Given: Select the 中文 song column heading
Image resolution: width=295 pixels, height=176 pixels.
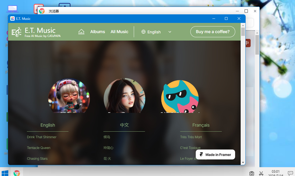Looking at the screenshot, I should point(124,125).
